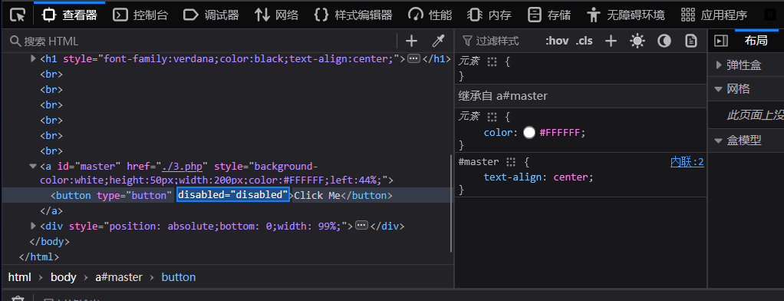Switch to the 内存 tab
This screenshot has width=784, height=301.
489,15
